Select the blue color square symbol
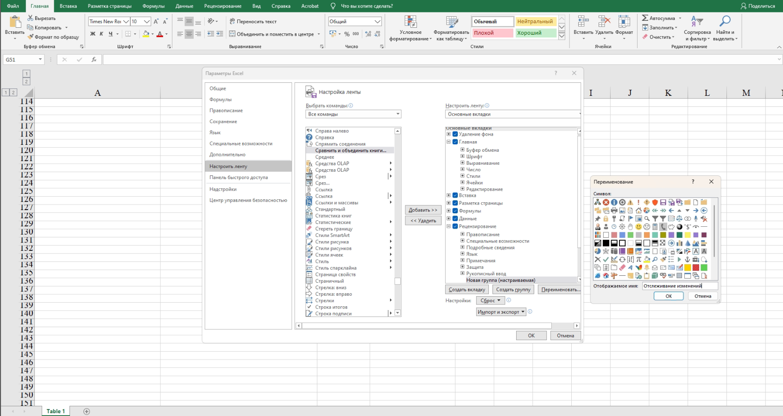This screenshot has height=416, width=783. click(622, 235)
